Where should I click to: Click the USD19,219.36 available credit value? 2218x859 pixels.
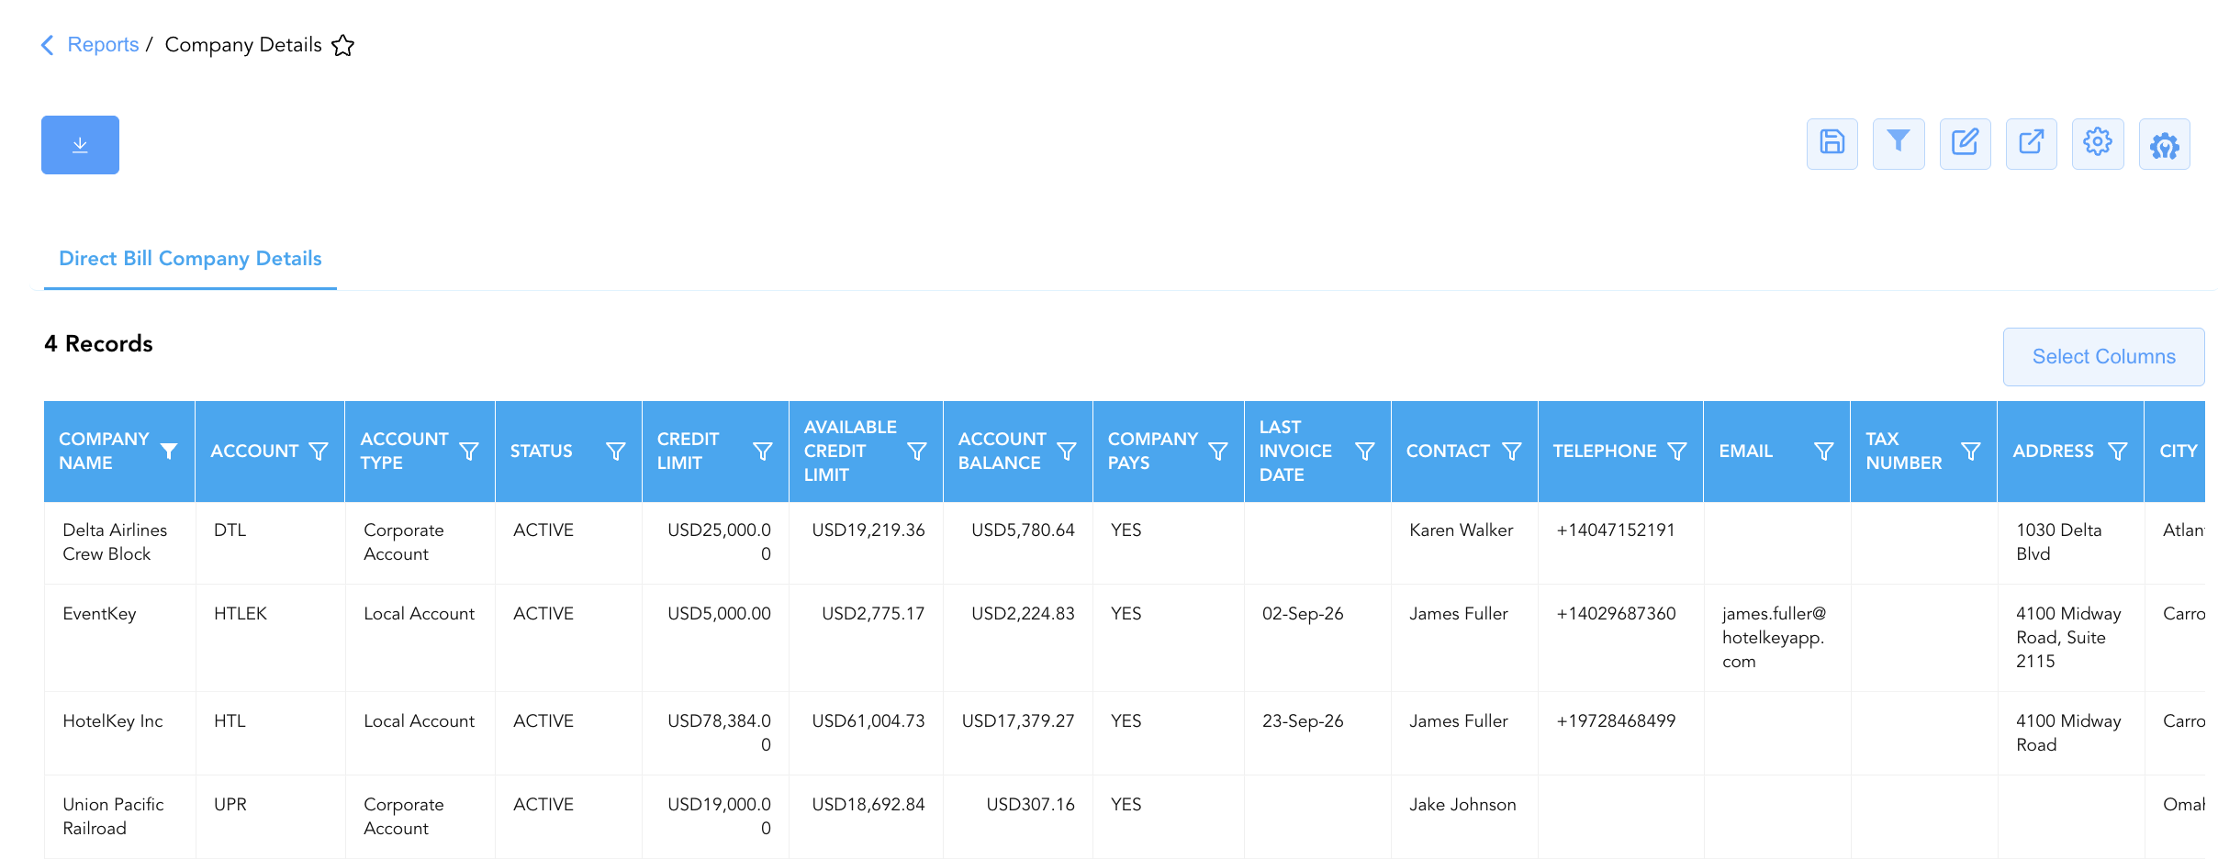868,530
